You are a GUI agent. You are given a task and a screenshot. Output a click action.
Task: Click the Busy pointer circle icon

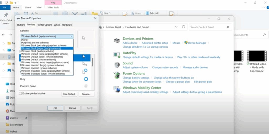pyautogui.click(x=86, y=79)
